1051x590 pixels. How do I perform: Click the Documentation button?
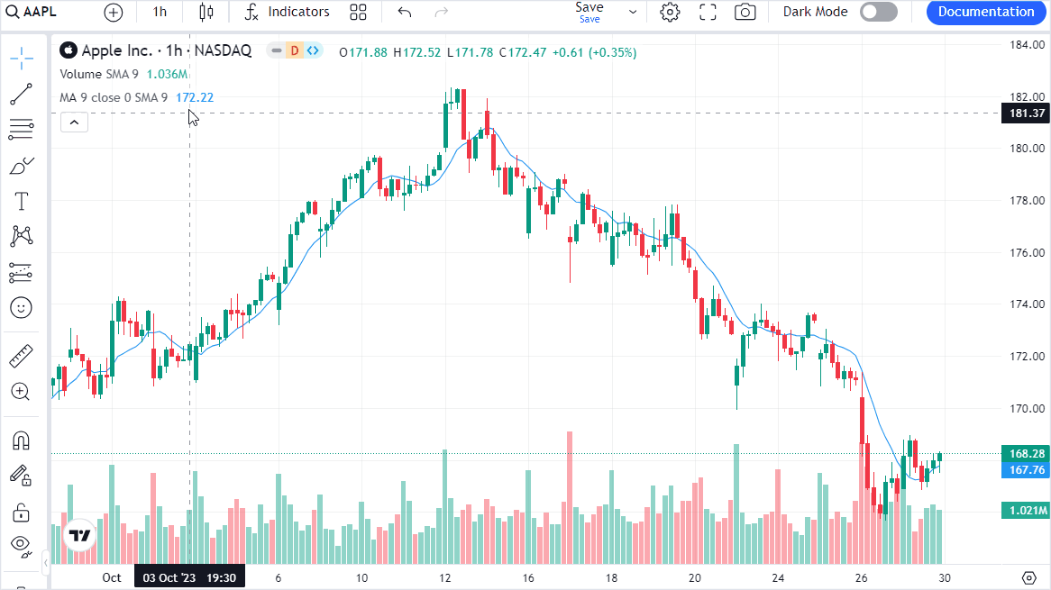(x=986, y=12)
